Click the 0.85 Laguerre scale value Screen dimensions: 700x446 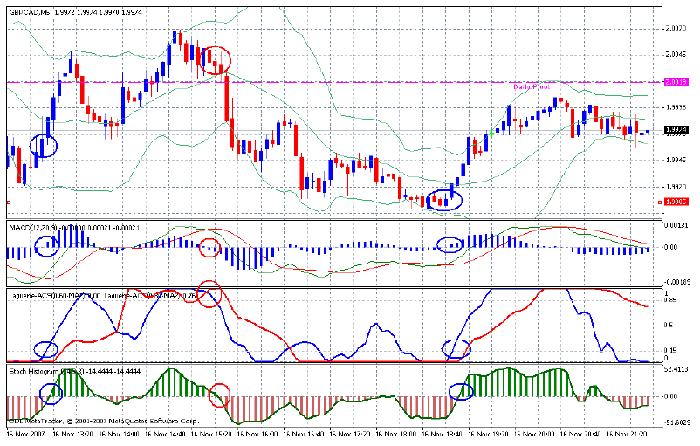point(670,300)
